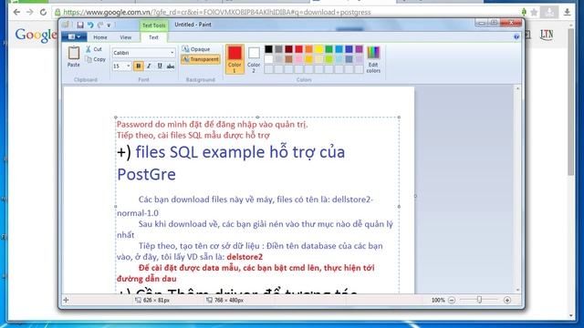The height and width of the screenshot is (328, 584).
Task: Click the right-middle resize handle of the text box
Action: (399, 207)
